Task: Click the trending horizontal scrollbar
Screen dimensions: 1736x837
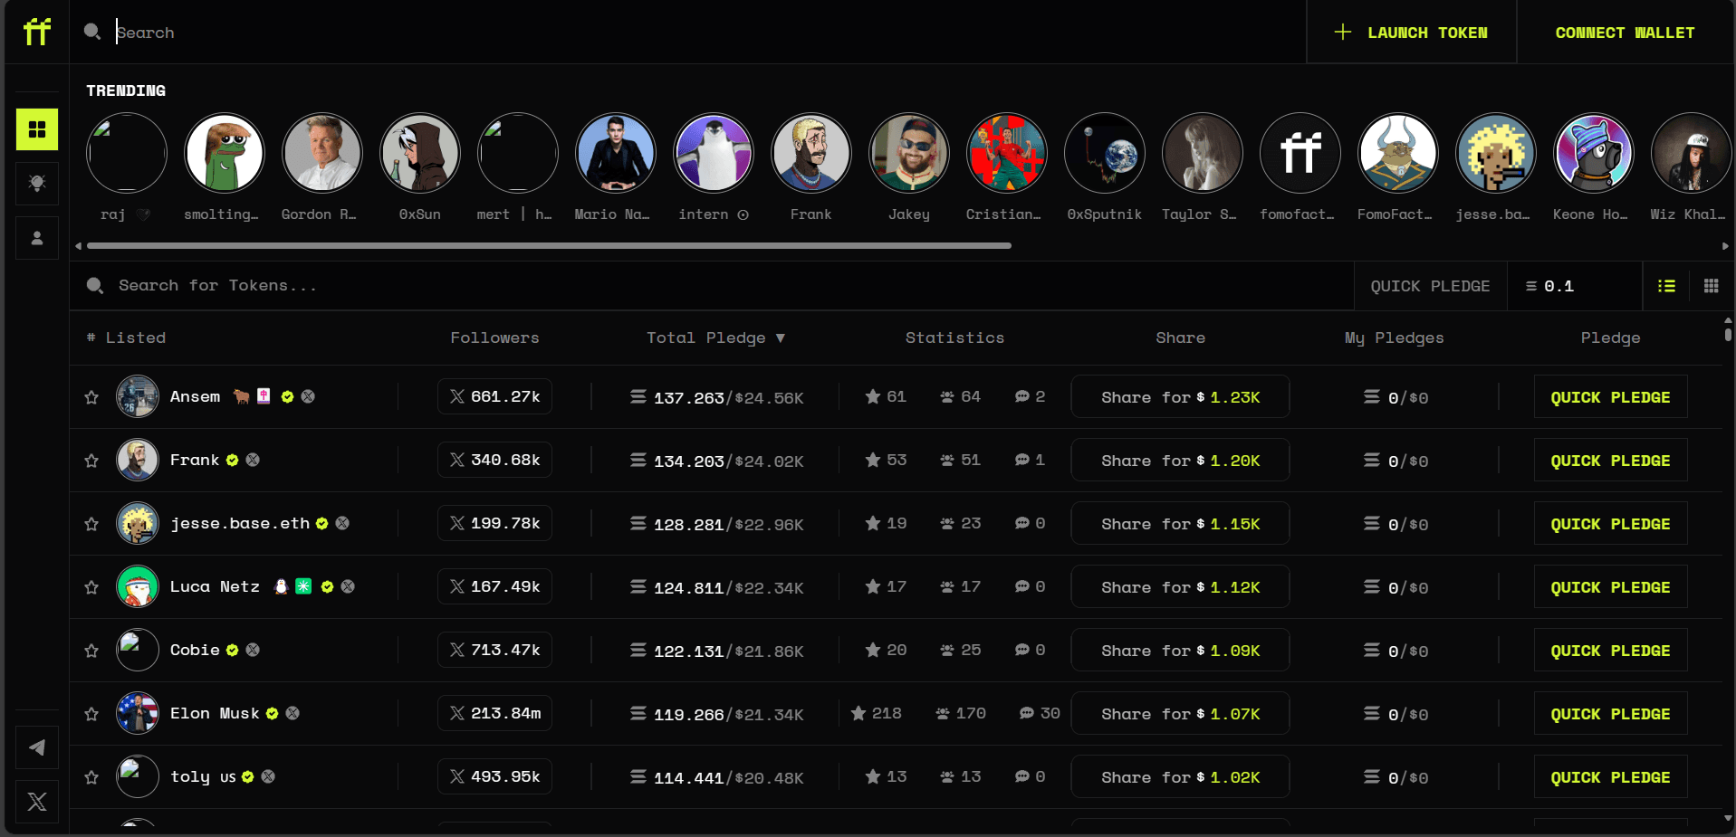Action: pos(548,245)
